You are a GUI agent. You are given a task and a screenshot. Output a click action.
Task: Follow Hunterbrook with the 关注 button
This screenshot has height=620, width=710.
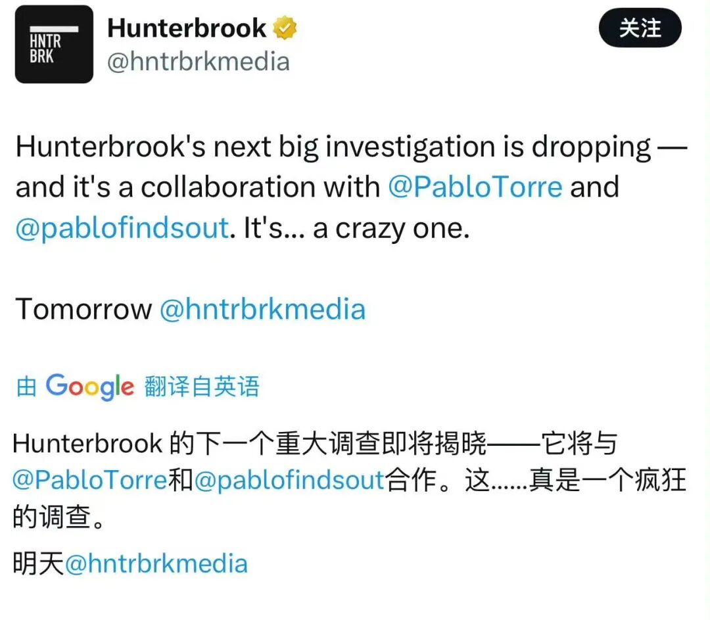[640, 28]
